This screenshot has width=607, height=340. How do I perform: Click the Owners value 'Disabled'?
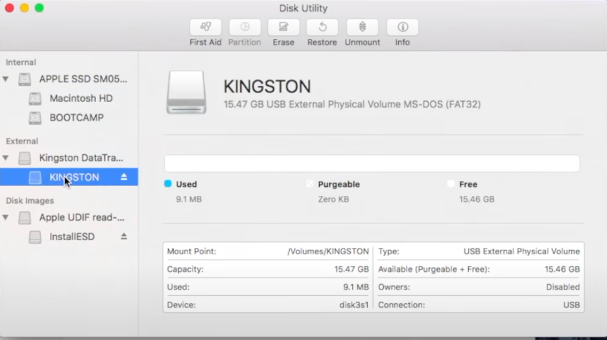[563, 287]
